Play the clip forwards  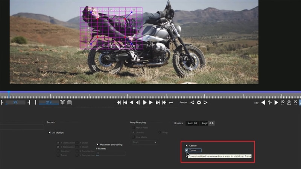coord(151,103)
